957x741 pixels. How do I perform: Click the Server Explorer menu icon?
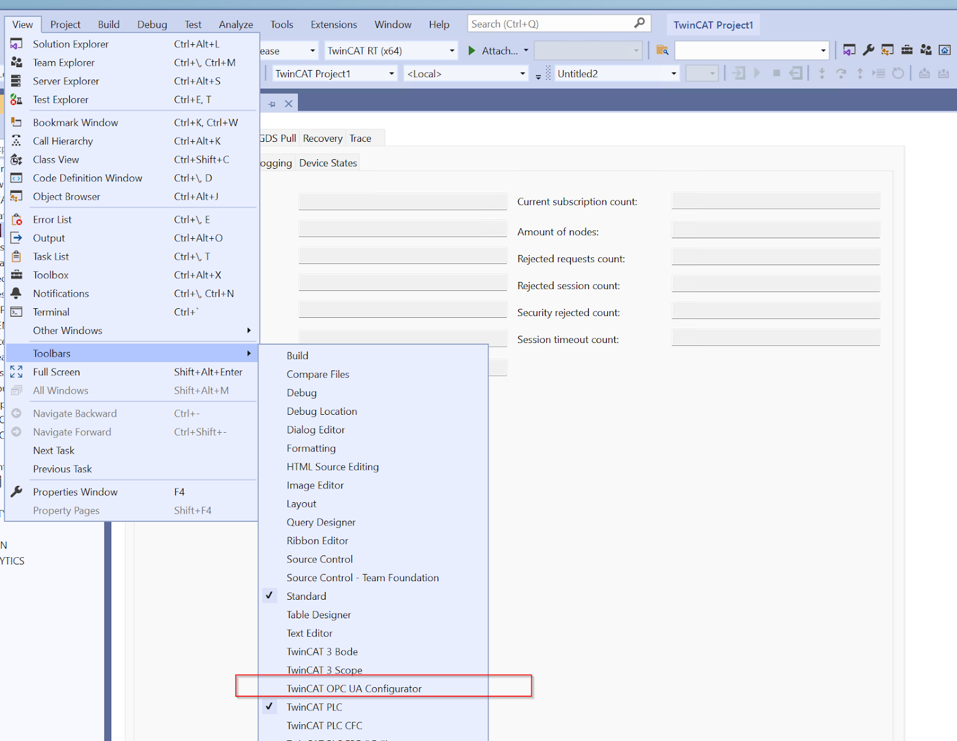17,81
